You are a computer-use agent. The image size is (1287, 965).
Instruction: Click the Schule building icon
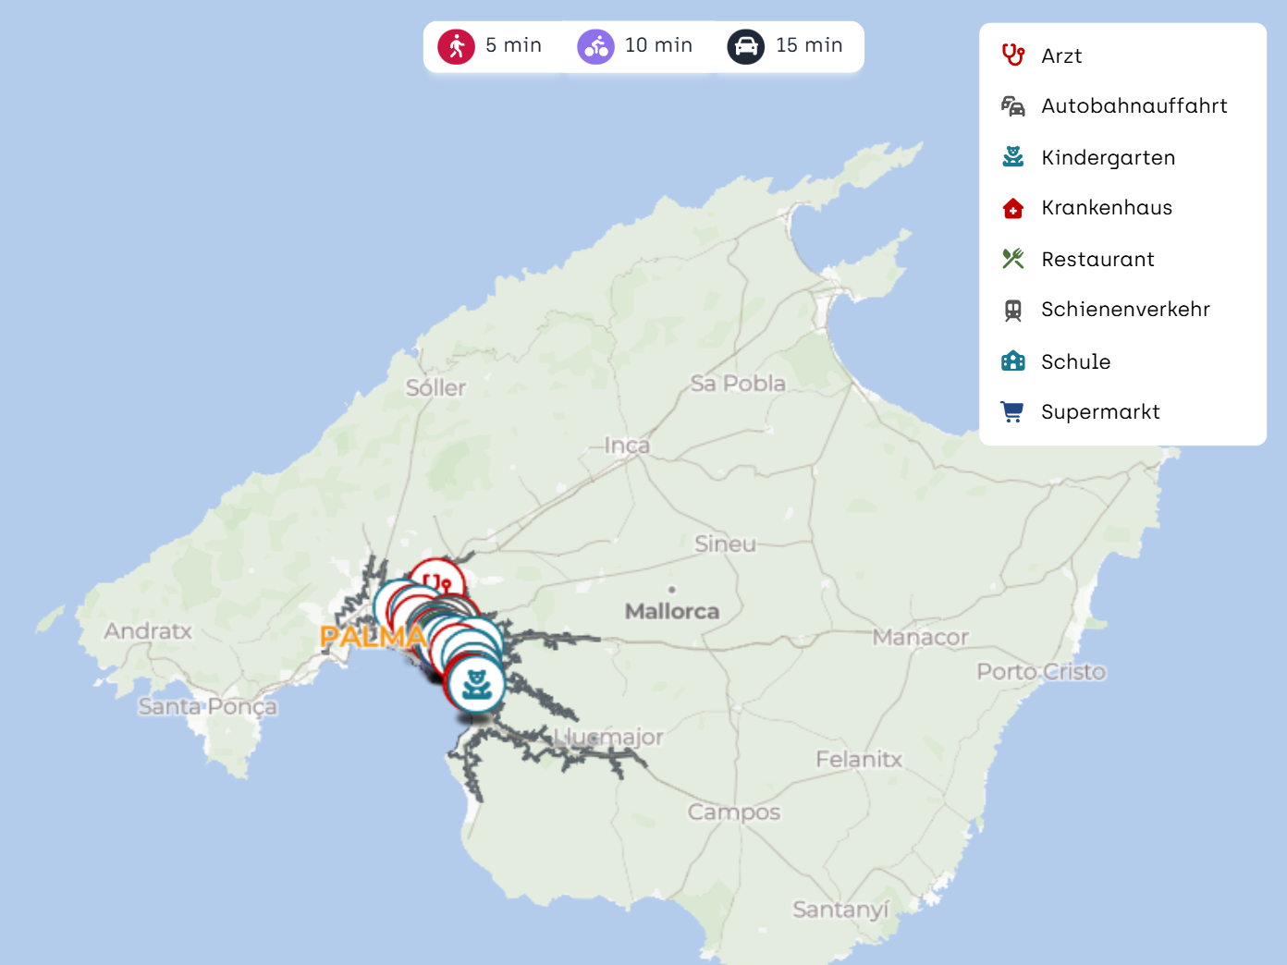coord(1013,361)
